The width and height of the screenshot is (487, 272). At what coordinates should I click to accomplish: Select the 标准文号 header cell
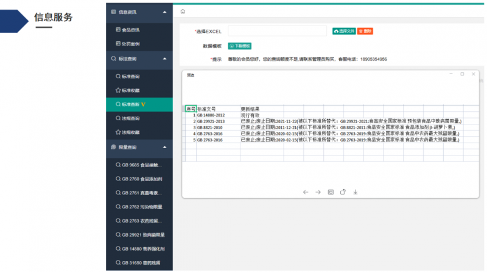coord(218,109)
